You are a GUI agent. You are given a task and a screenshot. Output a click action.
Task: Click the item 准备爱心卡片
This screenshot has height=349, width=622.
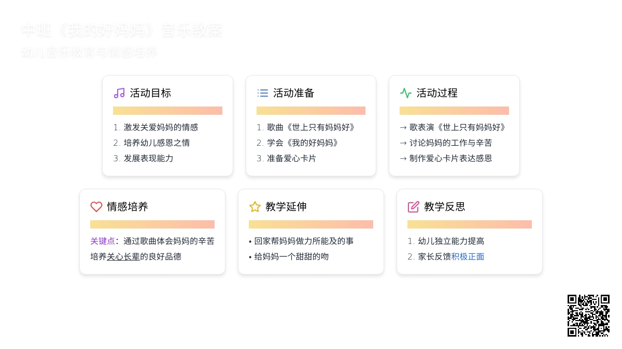tap(291, 158)
